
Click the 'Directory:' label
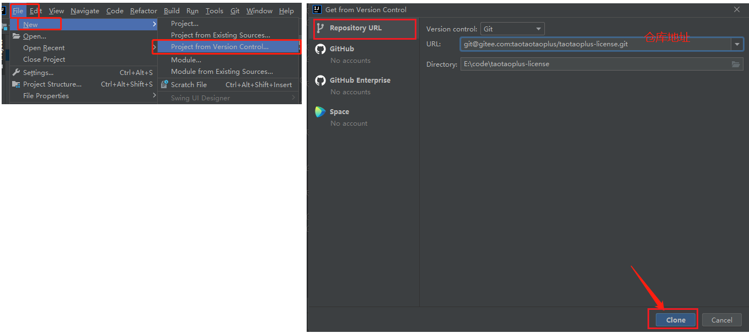(442, 65)
